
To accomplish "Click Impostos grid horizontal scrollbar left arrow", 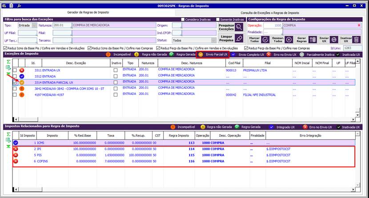I will pyautogui.click(x=16, y=189).
